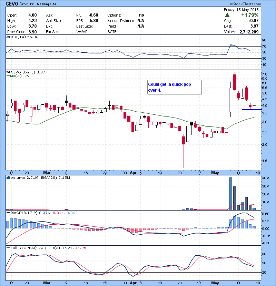The height and width of the screenshot is (286, 276).
Task: Click the 'GEVO (Daily) 3.97' chart label
Action: tap(28, 72)
